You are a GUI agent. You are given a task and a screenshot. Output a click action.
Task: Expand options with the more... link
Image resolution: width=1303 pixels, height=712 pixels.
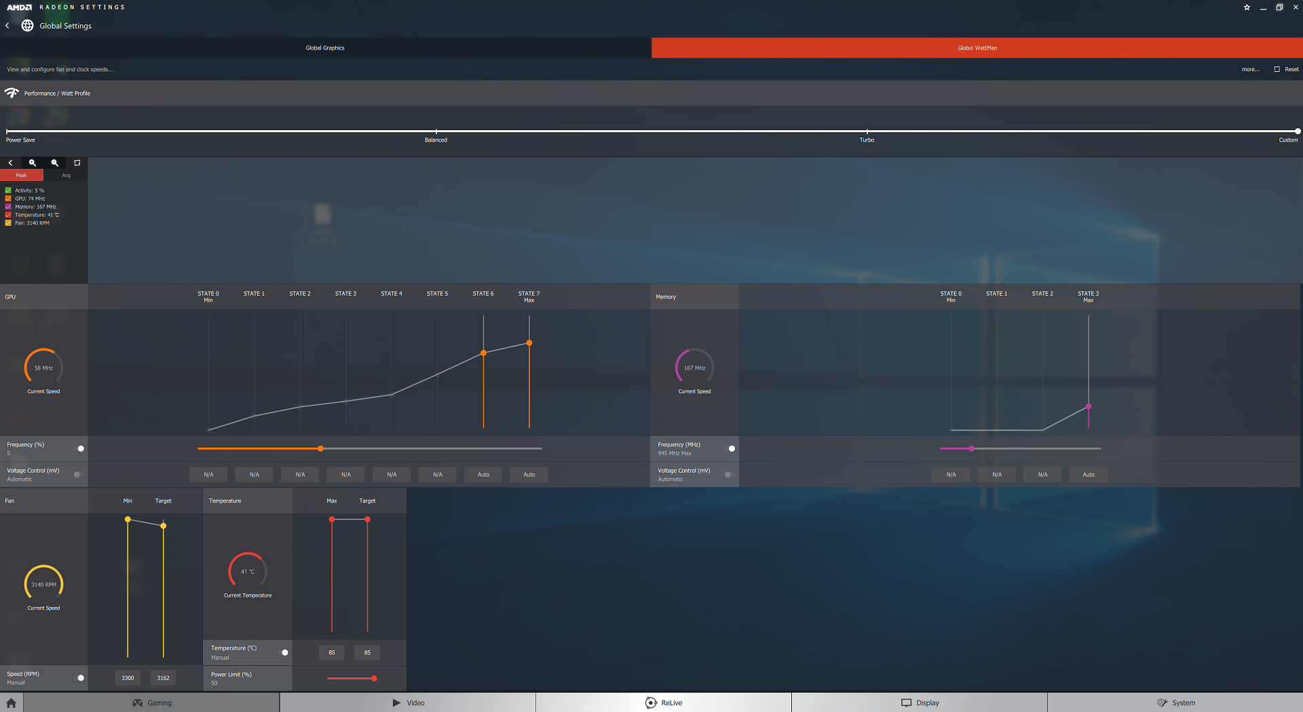click(x=1250, y=69)
